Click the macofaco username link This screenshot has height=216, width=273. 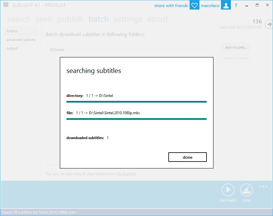pyautogui.click(x=210, y=6)
